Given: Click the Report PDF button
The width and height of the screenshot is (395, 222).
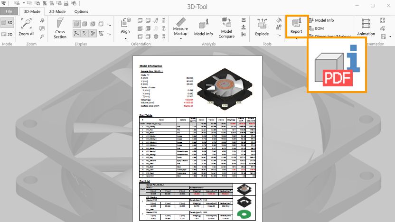Looking at the screenshot, I should (296, 26).
